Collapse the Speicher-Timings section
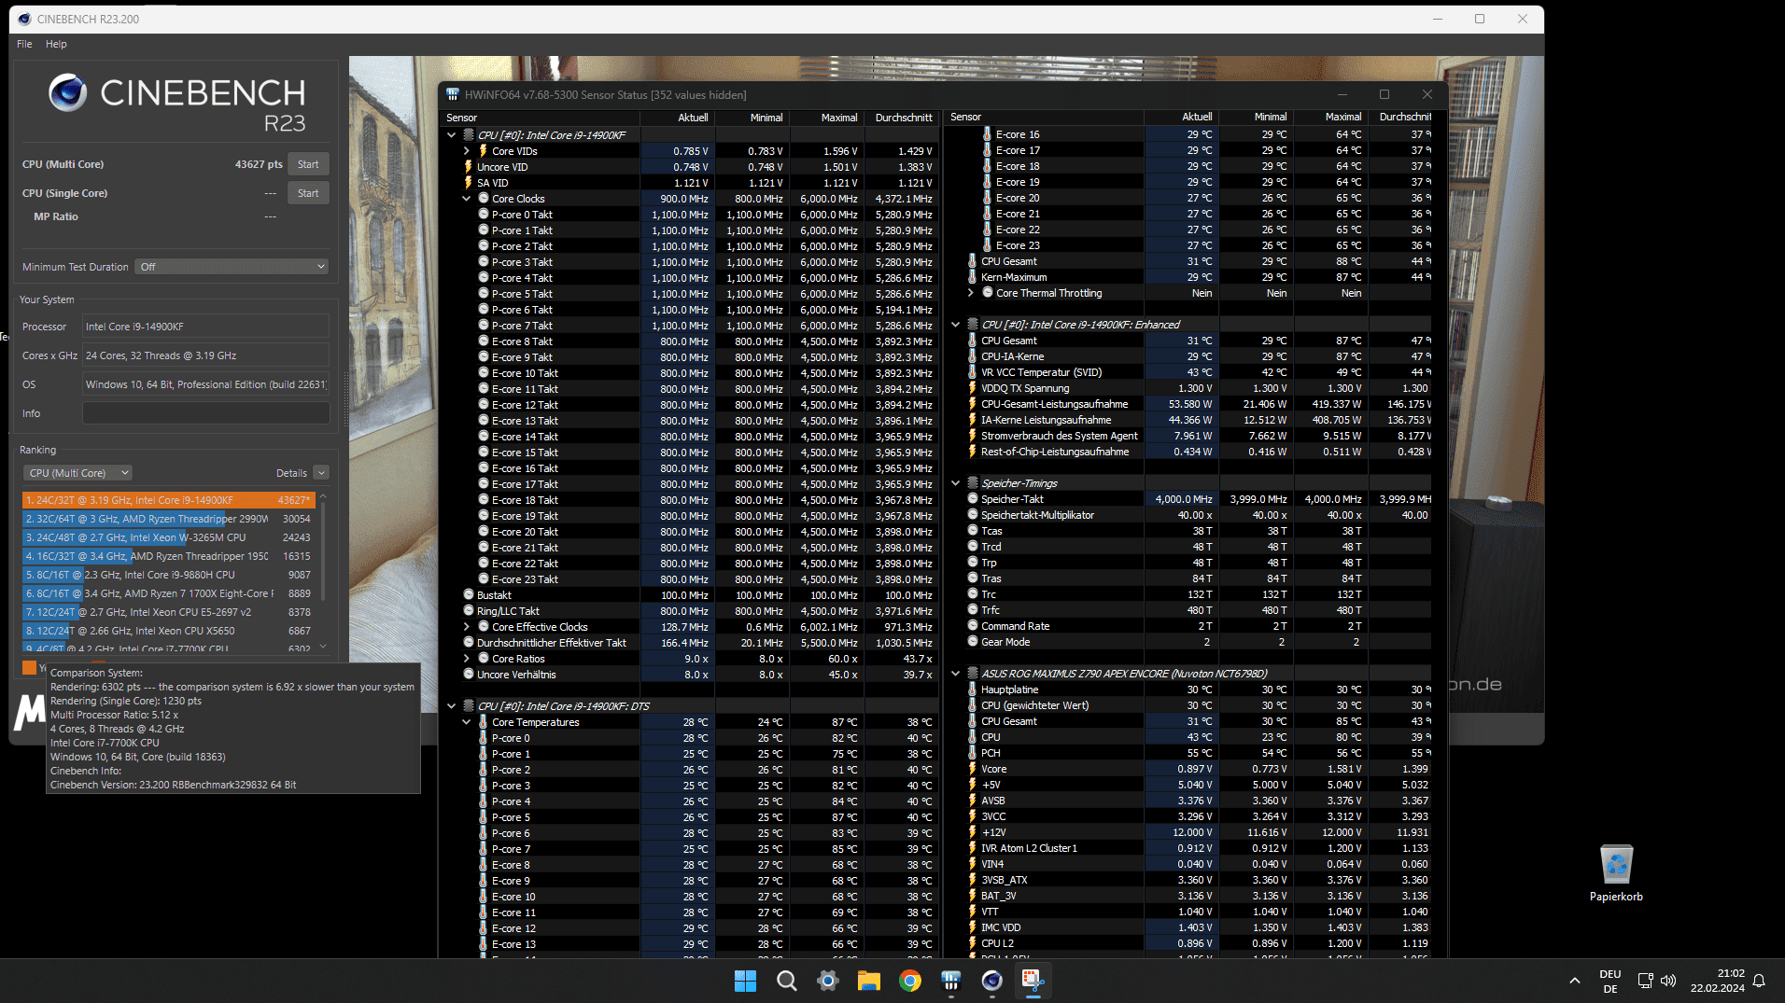Image resolution: width=1785 pixels, height=1003 pixels. point(956,483)
